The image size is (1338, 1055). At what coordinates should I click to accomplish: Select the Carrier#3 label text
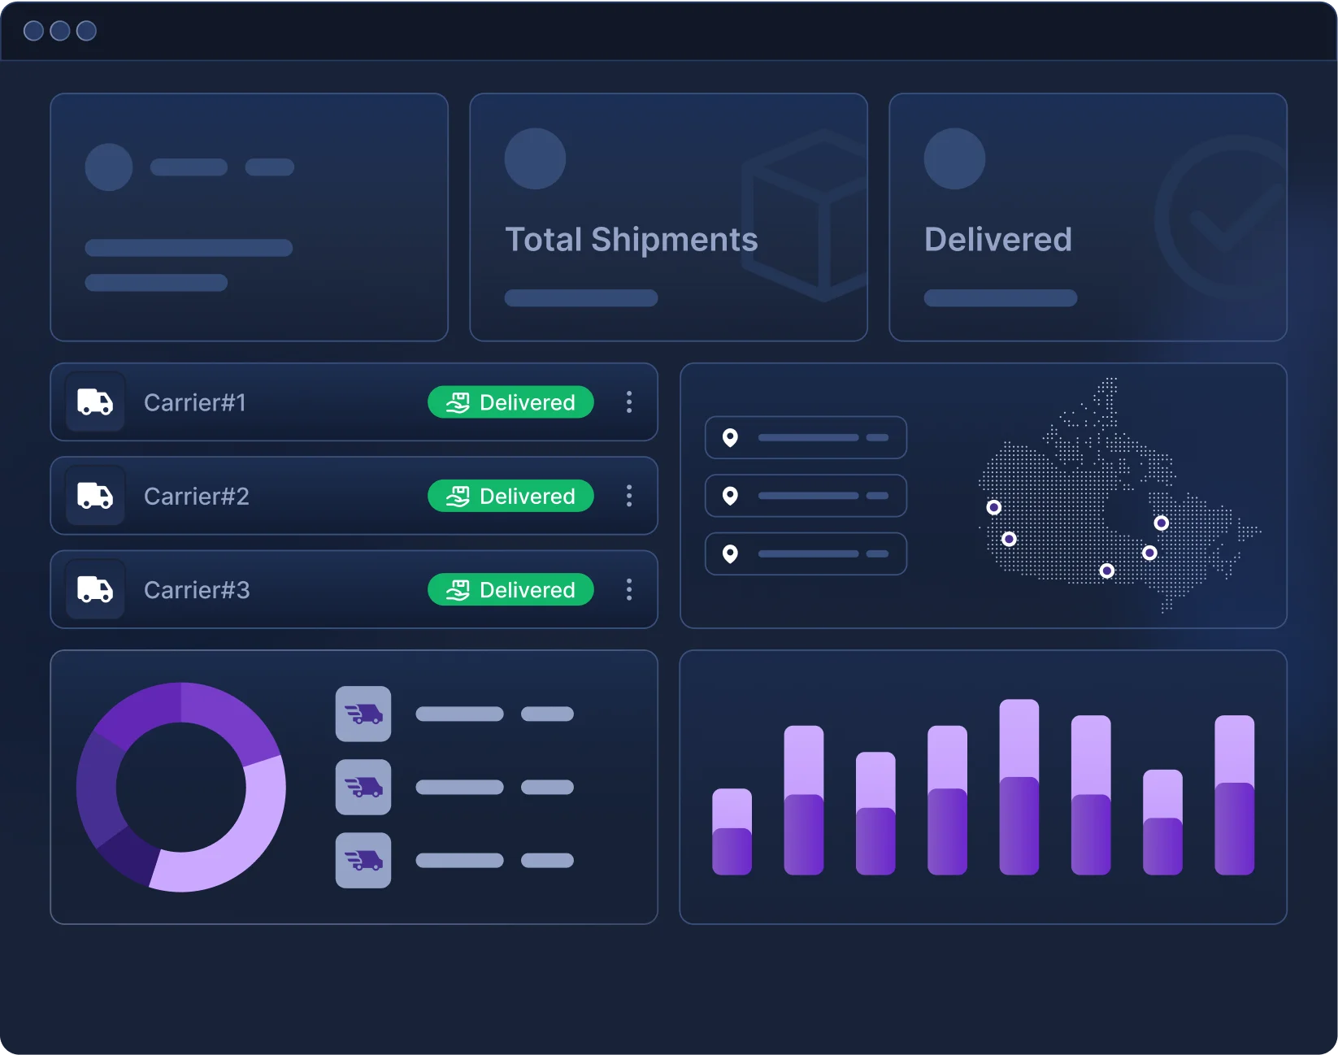[197, 589]
